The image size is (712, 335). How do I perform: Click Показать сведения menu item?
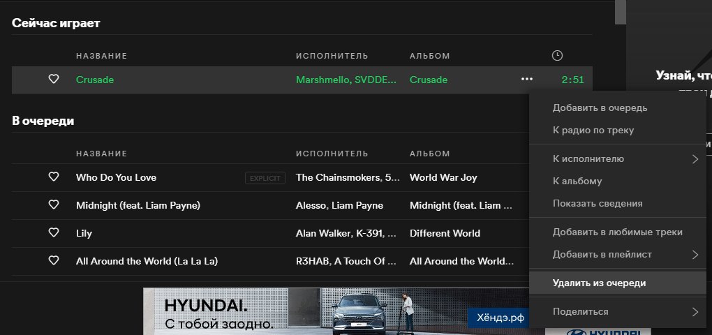tap(618, 203)
